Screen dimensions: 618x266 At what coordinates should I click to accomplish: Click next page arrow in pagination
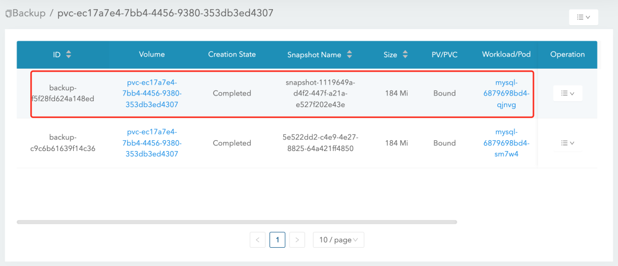297,240
